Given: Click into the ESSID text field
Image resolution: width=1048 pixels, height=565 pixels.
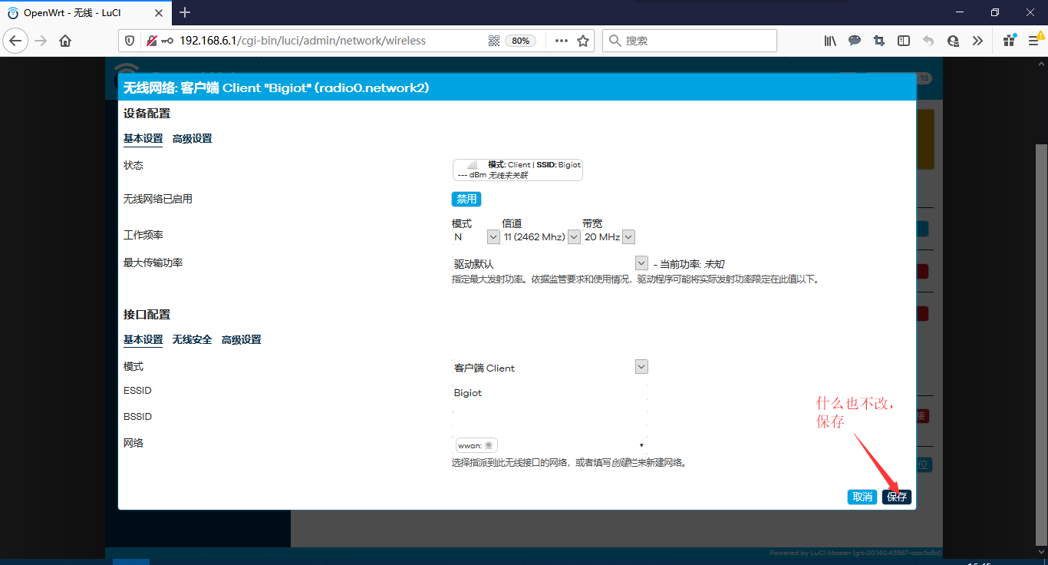Looking at the screenshot, I should pyautogui.click(x=549, y=393).
